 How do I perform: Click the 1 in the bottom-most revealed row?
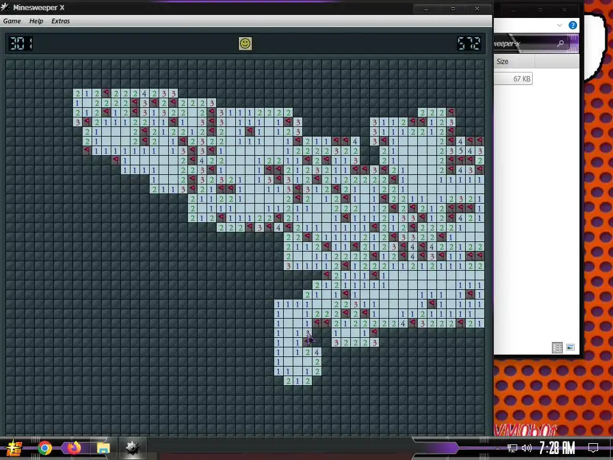[x=298, y=381]
